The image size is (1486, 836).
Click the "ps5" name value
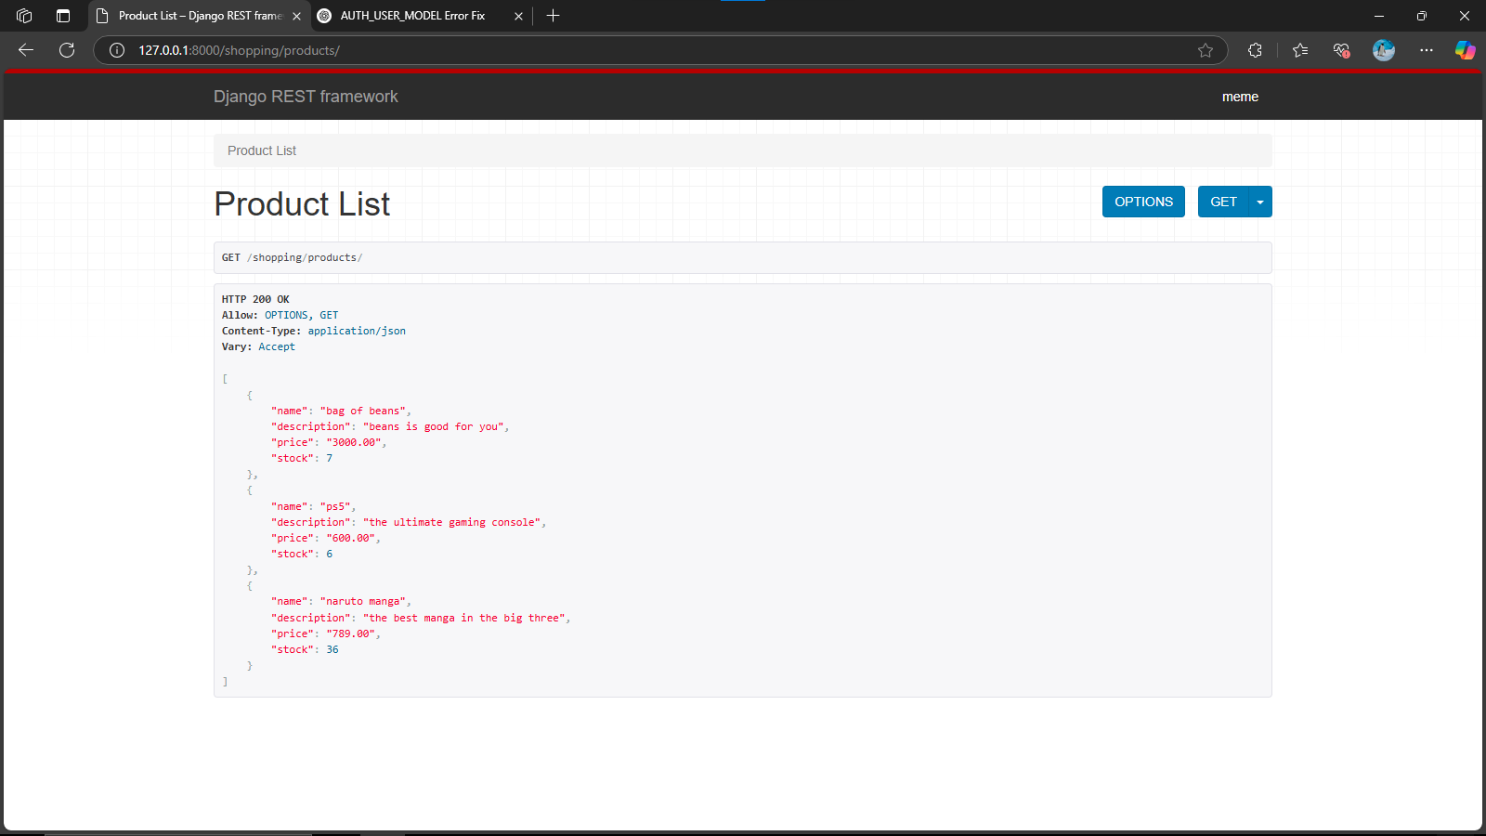pos(335,506)
